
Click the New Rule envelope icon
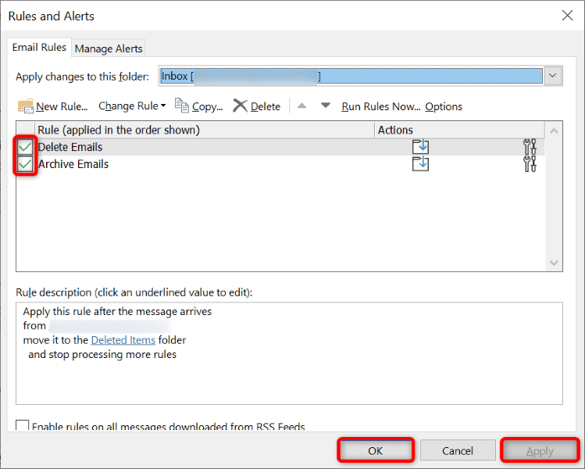(26, 106)
